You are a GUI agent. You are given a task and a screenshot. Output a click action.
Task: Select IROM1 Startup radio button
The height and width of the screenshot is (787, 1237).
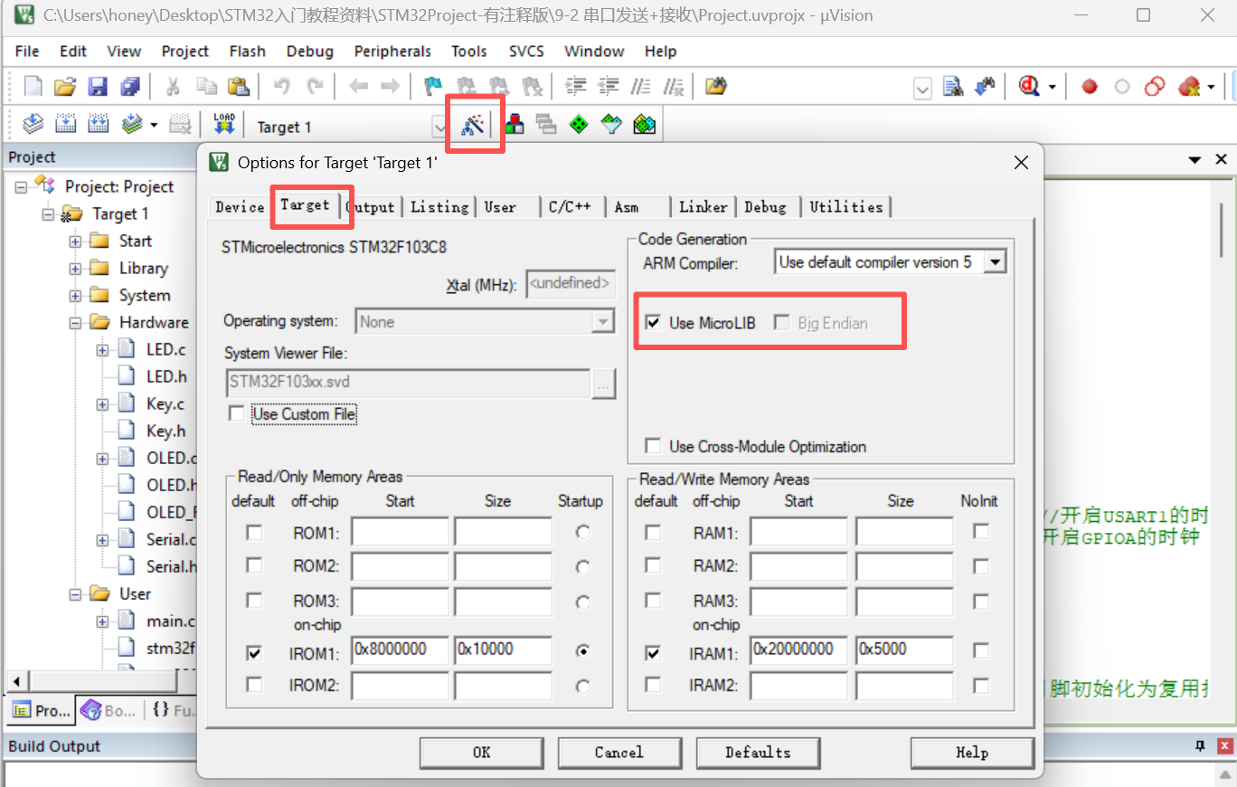(583, 651)
